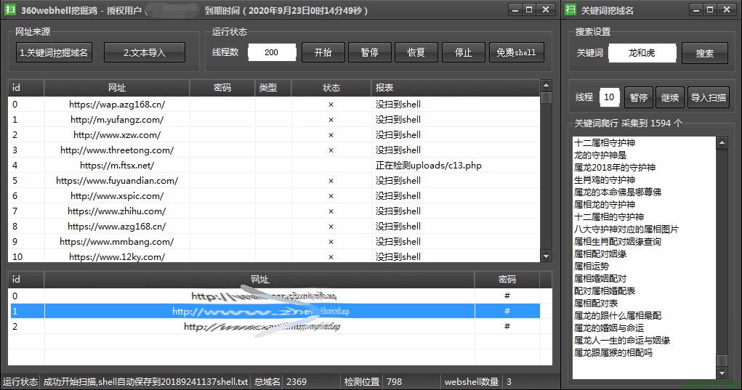Stop scanning via 停止 button
The height and width of the screenshot is (390, 742).
[x=463, y=52]
